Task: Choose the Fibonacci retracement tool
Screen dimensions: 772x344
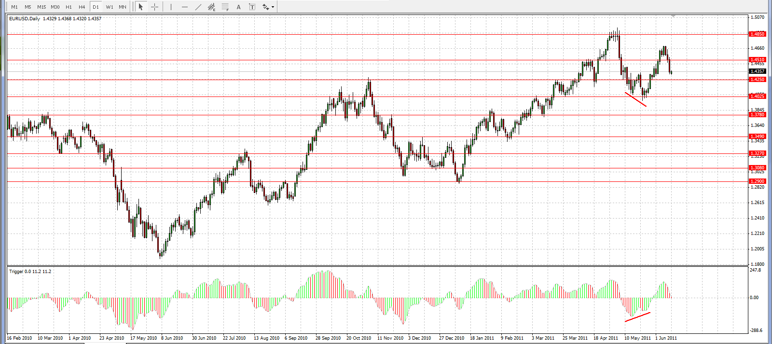Action: 225,7
